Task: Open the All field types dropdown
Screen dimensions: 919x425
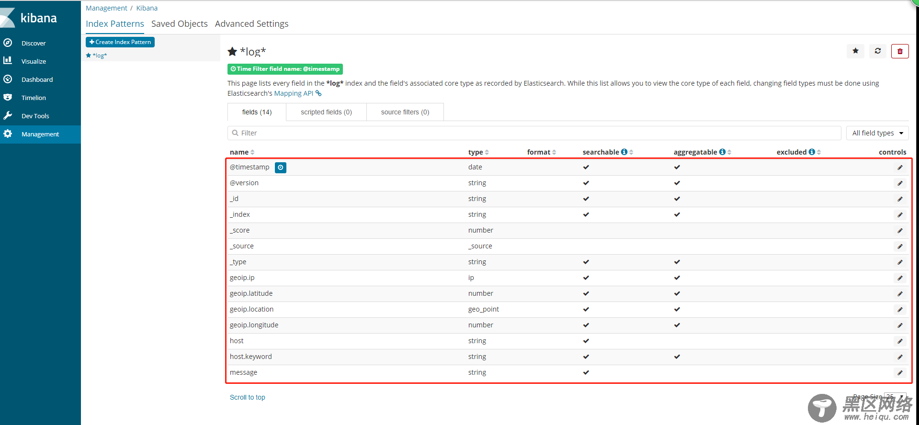Action: pos(877,133)
